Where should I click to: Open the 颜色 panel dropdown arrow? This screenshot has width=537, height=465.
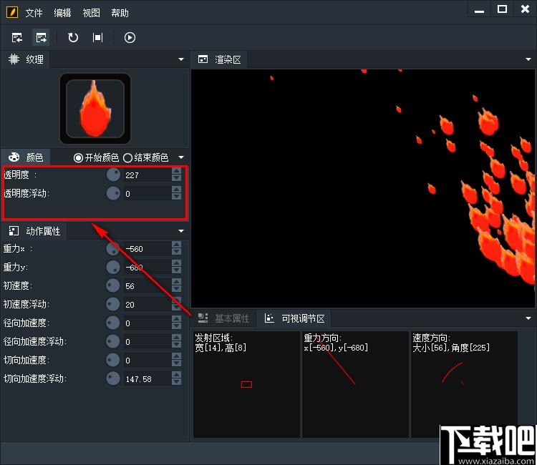coord(181,157)
